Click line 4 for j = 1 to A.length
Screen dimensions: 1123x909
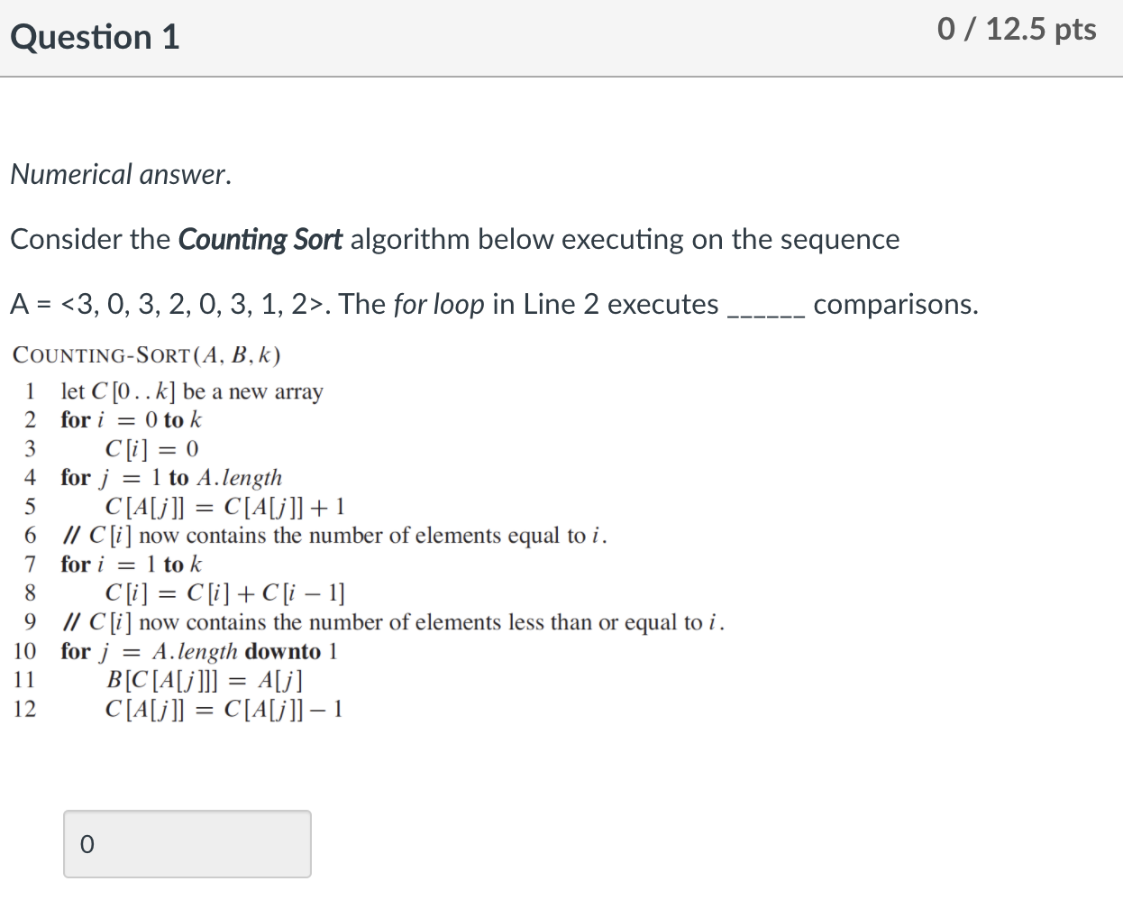coord(171,478)
